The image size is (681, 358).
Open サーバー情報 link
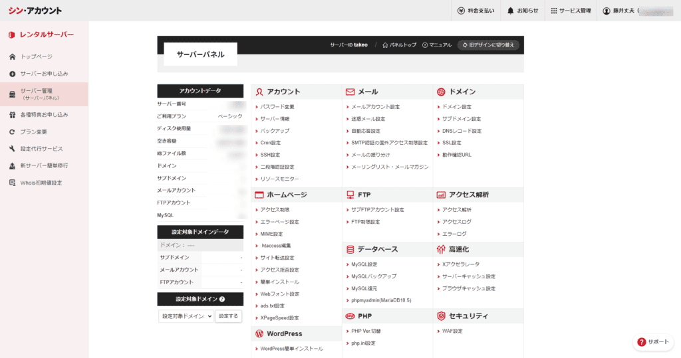click(275, 119)
